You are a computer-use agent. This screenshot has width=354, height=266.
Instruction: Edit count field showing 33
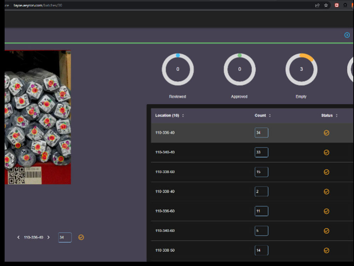(262, 152)
